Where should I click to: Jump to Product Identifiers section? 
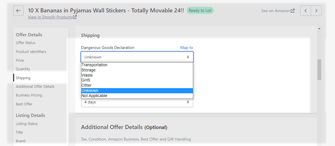(31, 52)
